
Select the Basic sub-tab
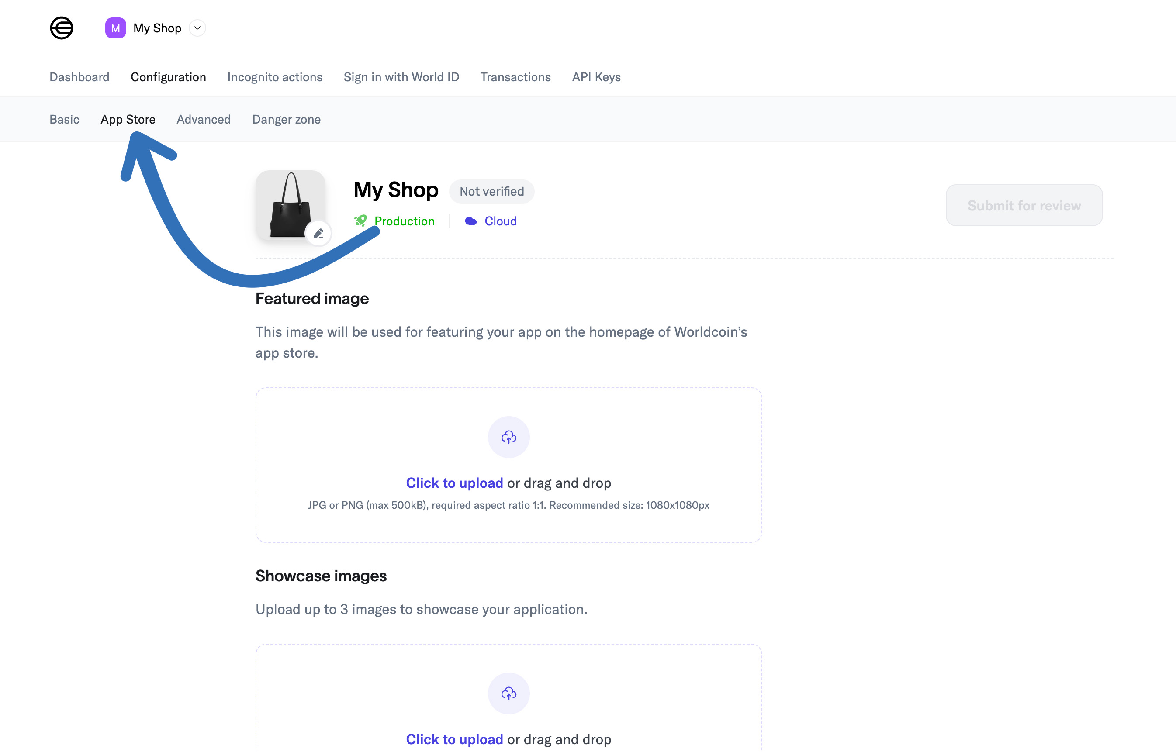click(x=65, y=119)
